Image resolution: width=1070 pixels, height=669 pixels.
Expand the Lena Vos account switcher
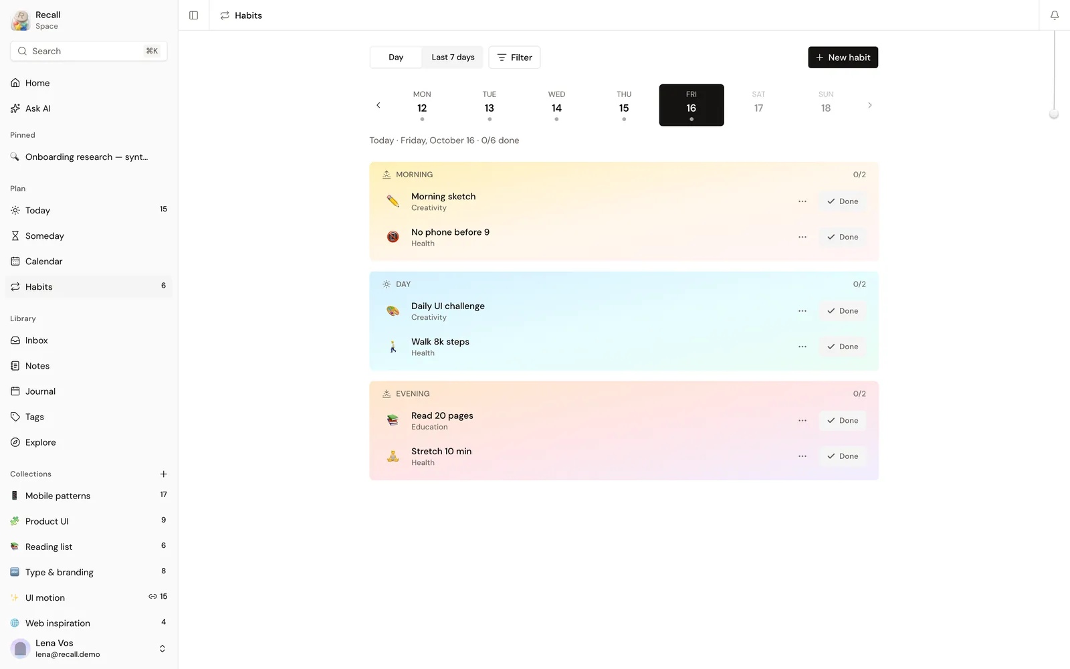click(162, 649)
